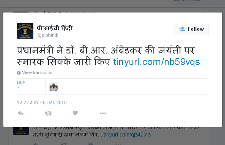Open the more options ellipsis menu

coord(103,113)
